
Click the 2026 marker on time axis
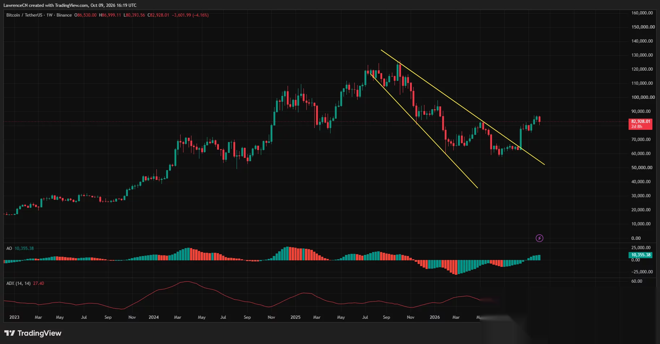point(435,317)
